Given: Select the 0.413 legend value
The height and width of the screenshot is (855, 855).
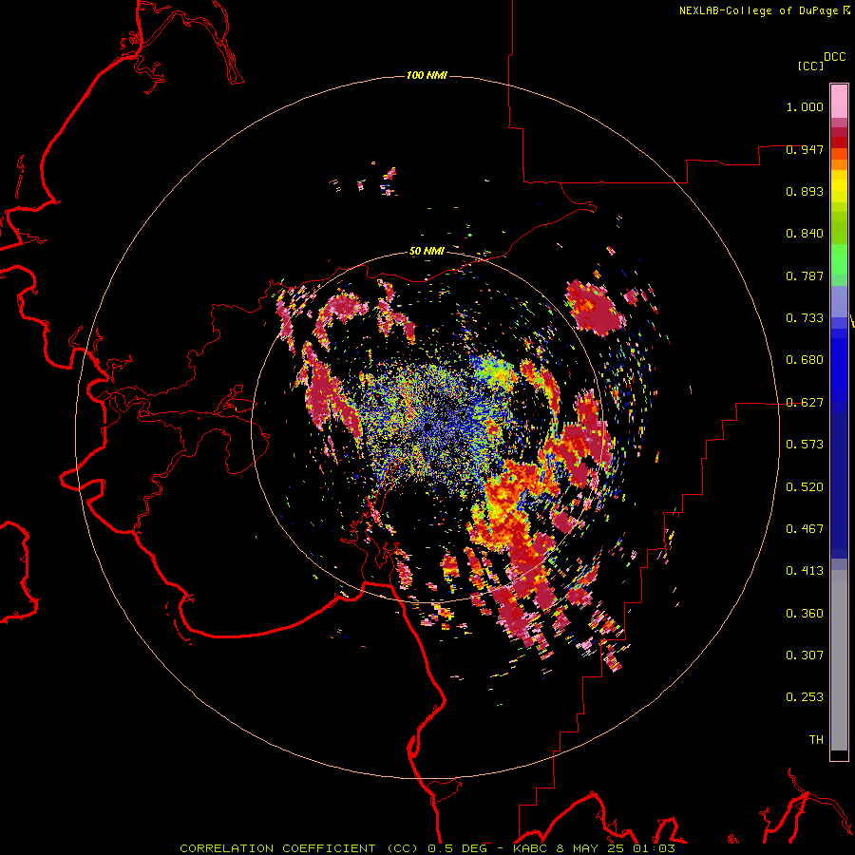Looking at the screenshot, I should pyautogui.click(x=805, y=571).
